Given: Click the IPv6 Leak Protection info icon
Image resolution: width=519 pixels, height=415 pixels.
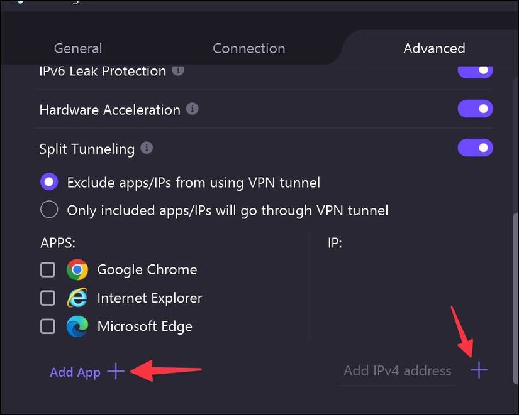Looking at the screenshot, I should pos(177,71).
